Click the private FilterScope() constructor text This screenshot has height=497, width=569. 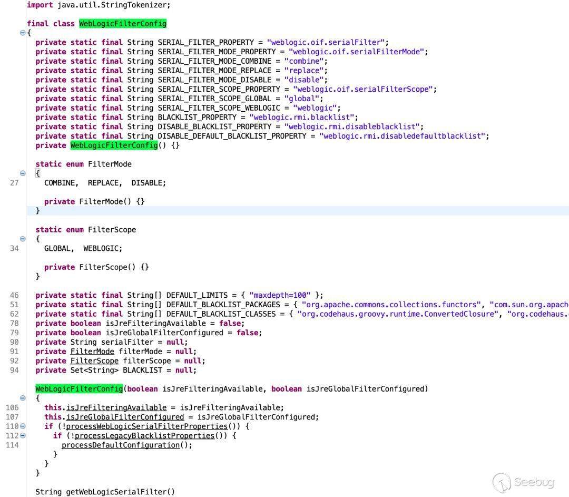96,267
